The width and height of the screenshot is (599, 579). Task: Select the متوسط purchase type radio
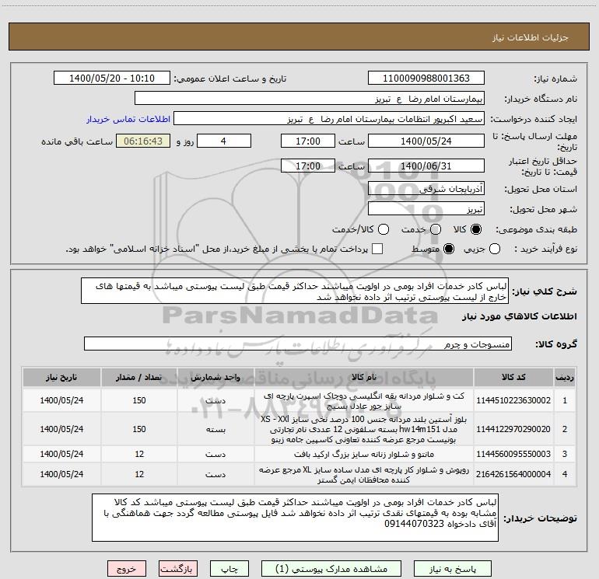449,249
